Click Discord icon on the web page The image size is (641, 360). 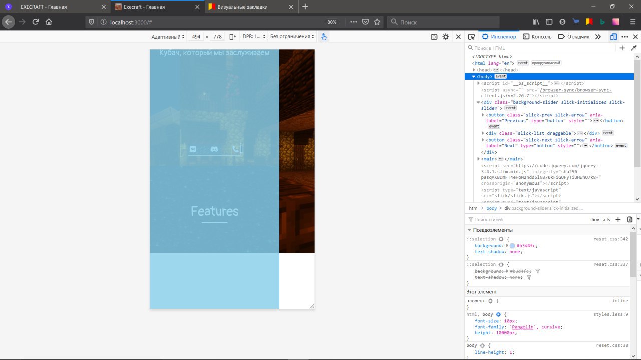pos(214,149)
